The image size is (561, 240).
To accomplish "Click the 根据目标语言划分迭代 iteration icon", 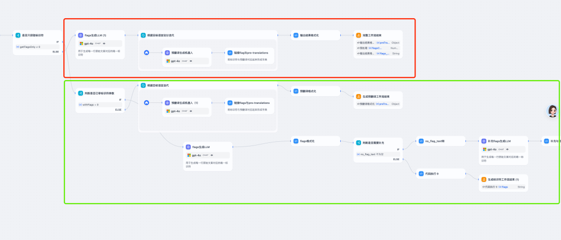I will click(x=143, y=35).
